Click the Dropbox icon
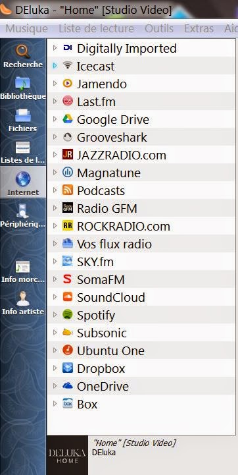 (68, 368)
